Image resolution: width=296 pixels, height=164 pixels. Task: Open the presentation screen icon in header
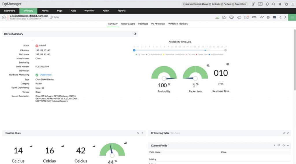260,4
